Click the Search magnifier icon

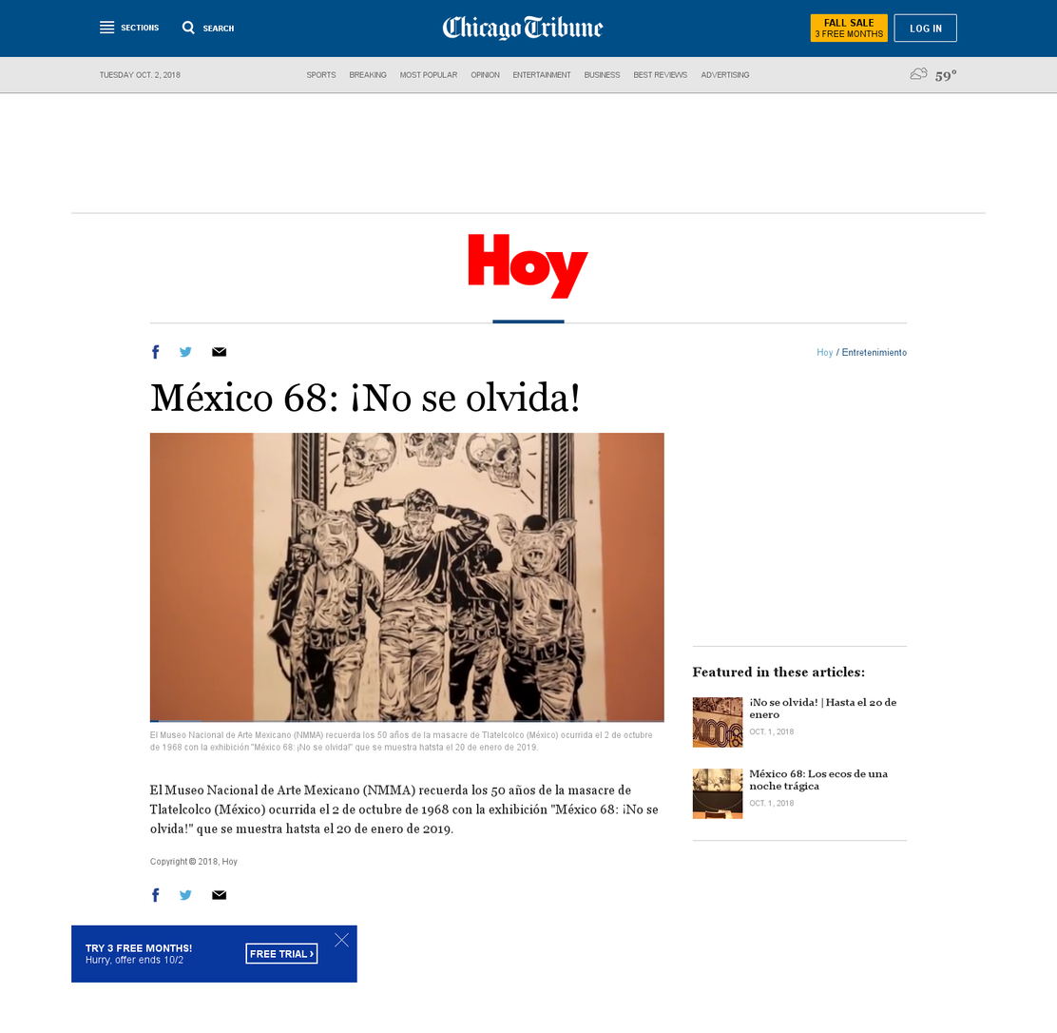point(188,28)
